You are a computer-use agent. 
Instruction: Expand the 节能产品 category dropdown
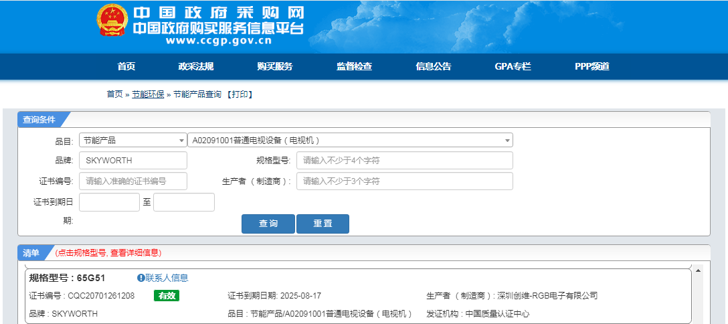point(132,140)
